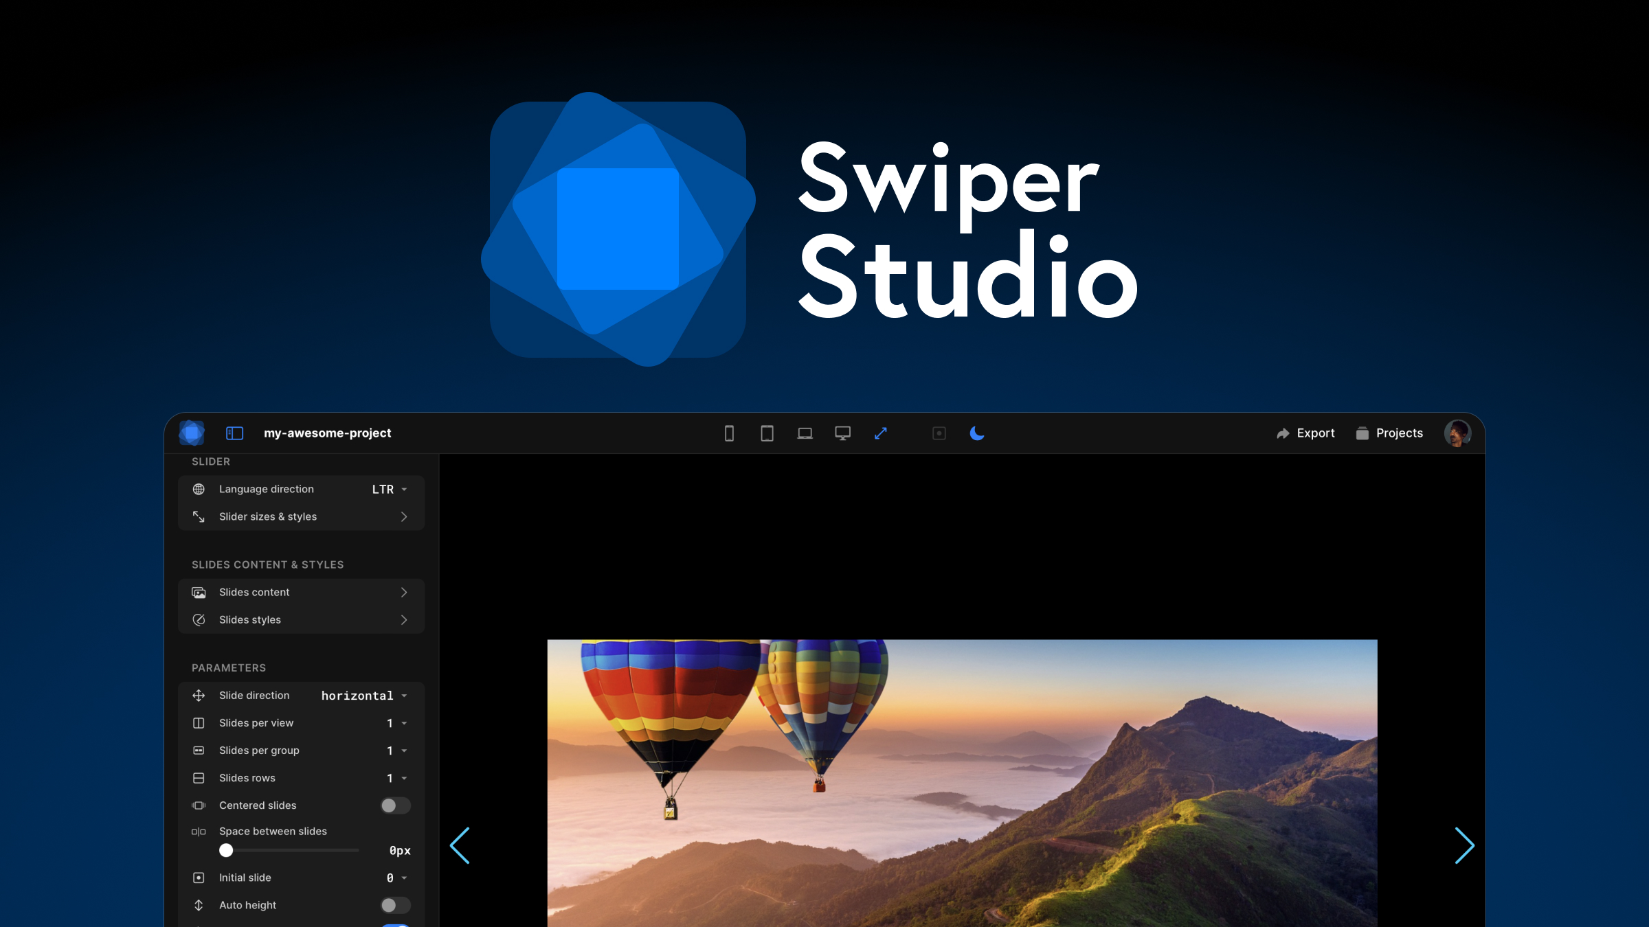Viewport: 1649px width, 927px height.
Task: Click the resize arrows icon for Slider sizes
Action: click(199, 516)
